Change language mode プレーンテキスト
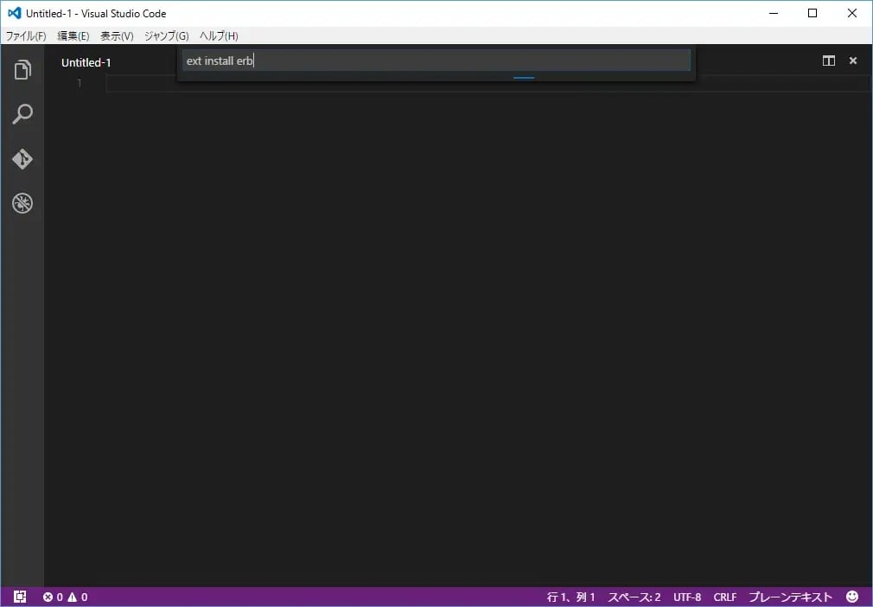The image size is (873, 607). point(791,597)
